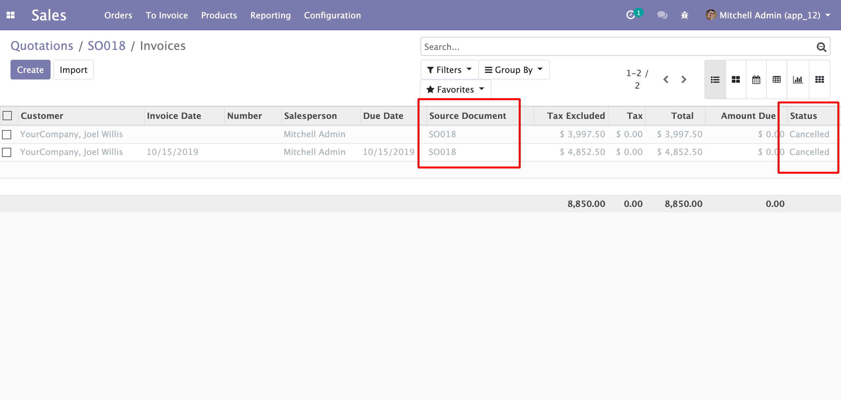Switch to activity grid view
841x400 pixels.
coord(820,79)
